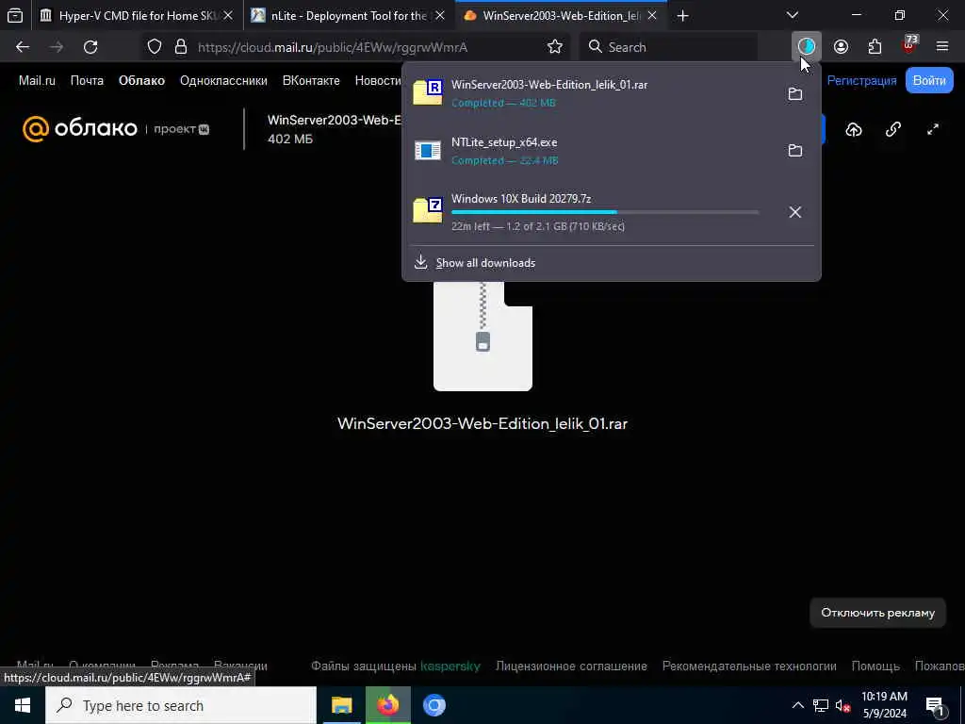Open the Firefox hamburger menu

[x=942, y=47]
